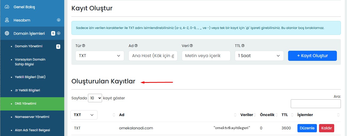Click the help icon next to TTL
The image size is (347, 136).
click(243, 46)
